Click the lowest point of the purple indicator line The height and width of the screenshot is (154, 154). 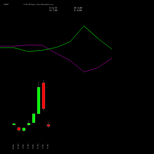(84, 72)
